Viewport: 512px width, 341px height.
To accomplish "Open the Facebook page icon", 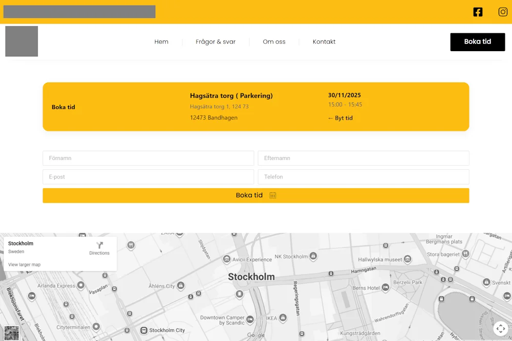I will click(478, 12).
